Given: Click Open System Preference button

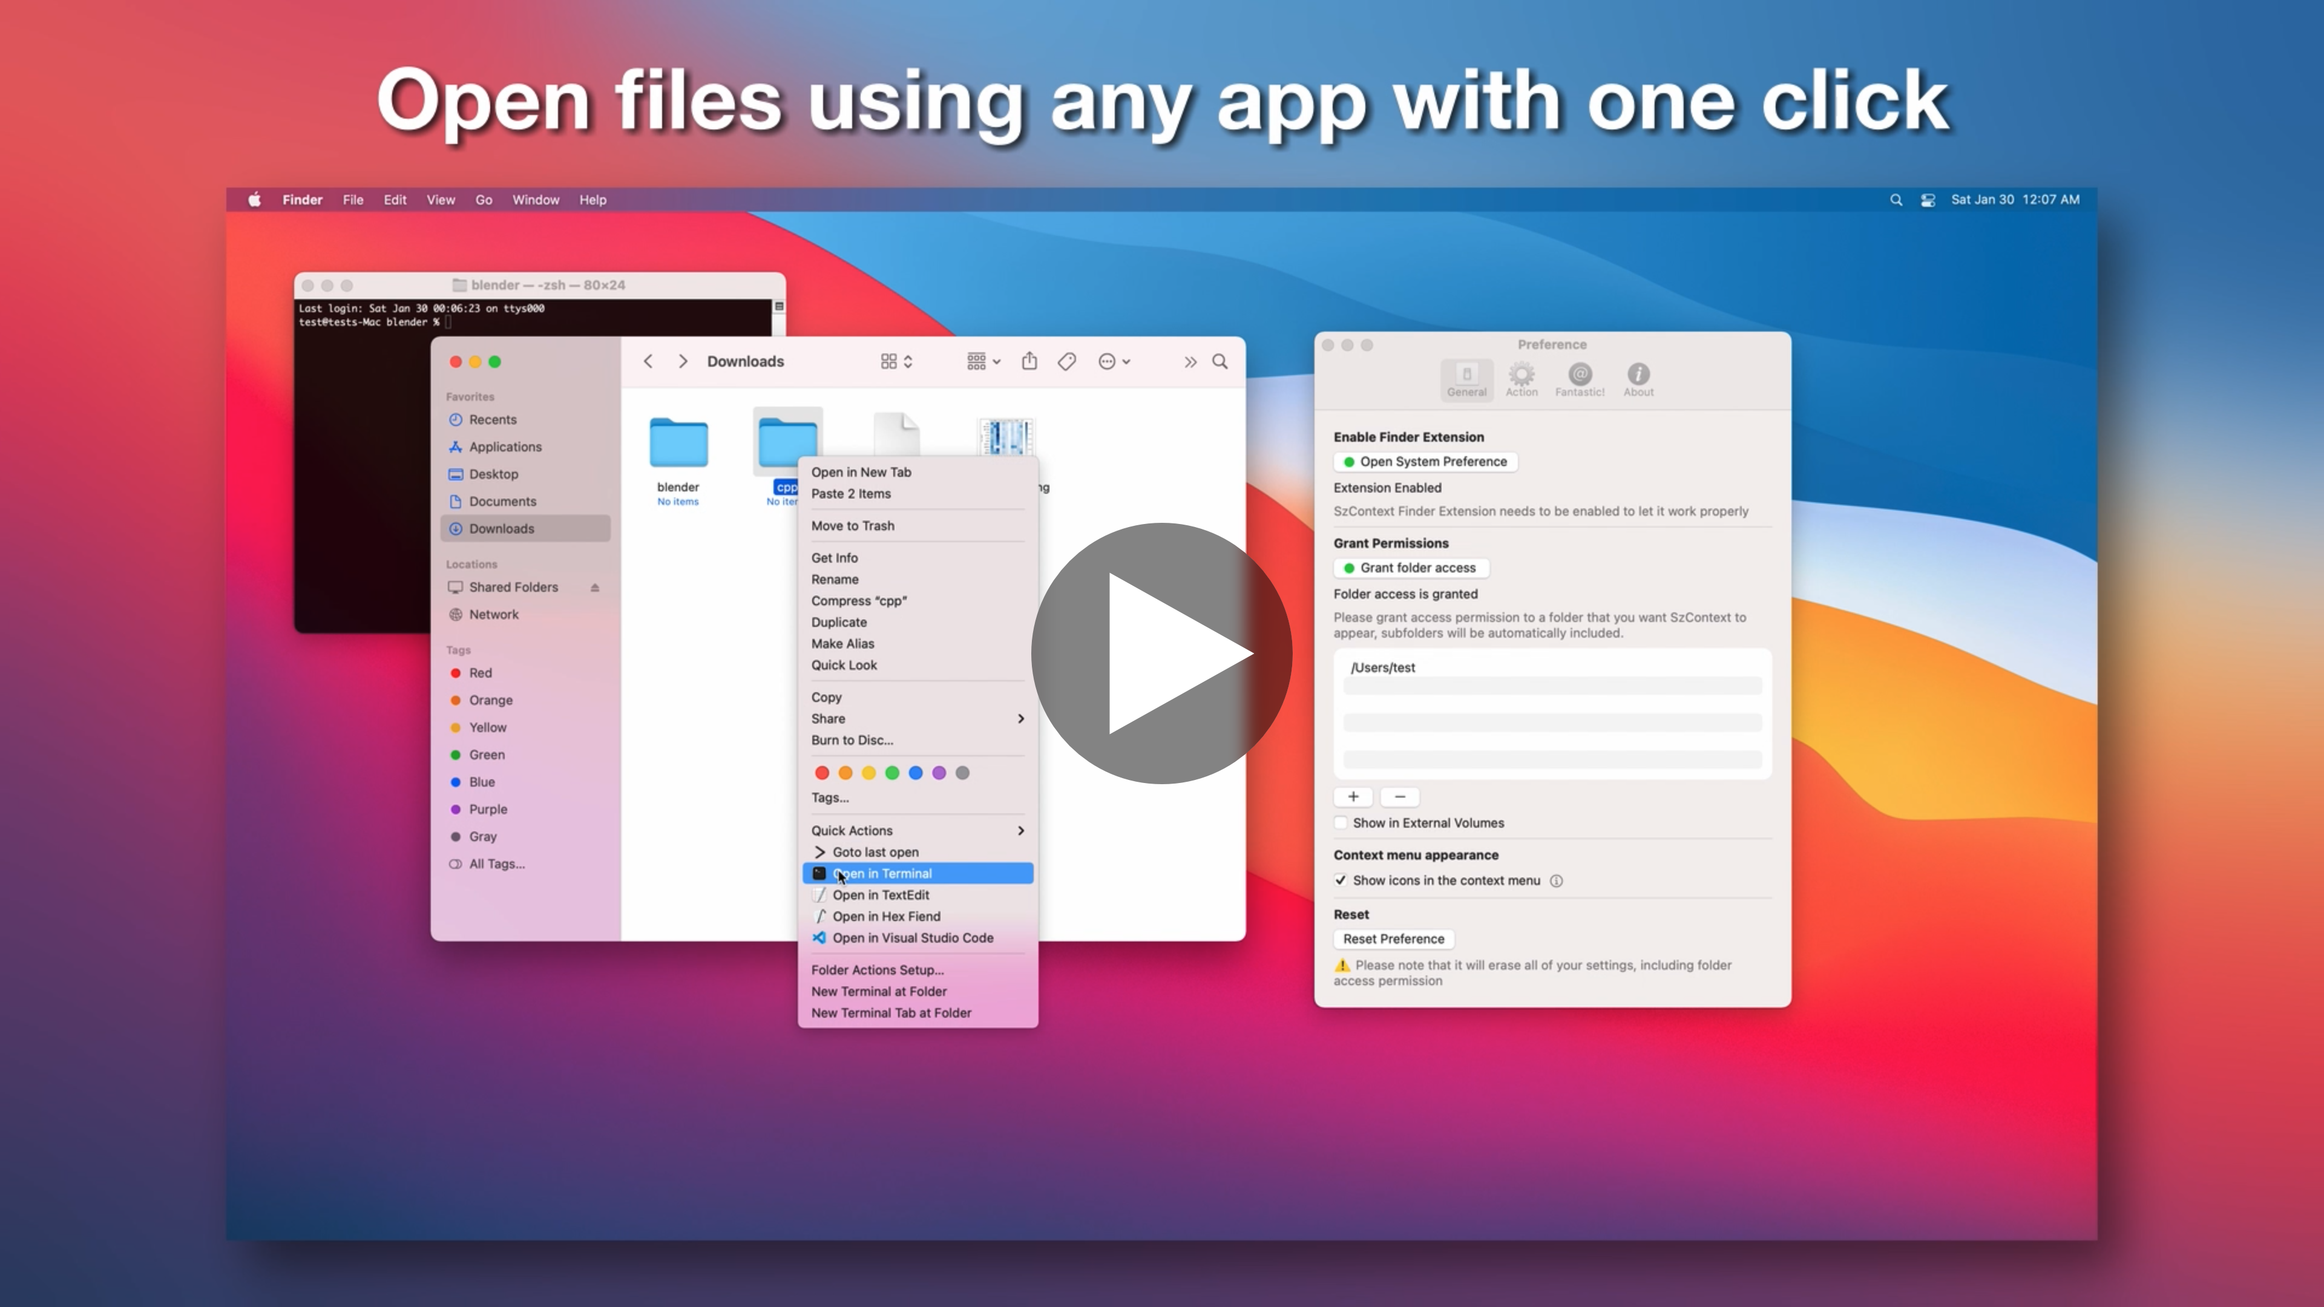Looking at the screenshot, I should pos(1425,462).
